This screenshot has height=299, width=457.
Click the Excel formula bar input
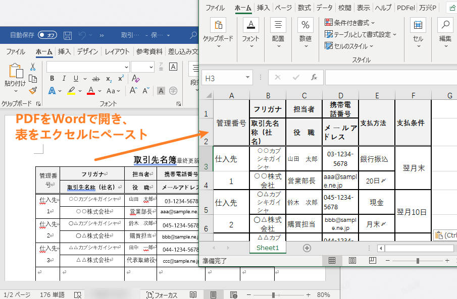pyautogui.click(x=391, y=78)
